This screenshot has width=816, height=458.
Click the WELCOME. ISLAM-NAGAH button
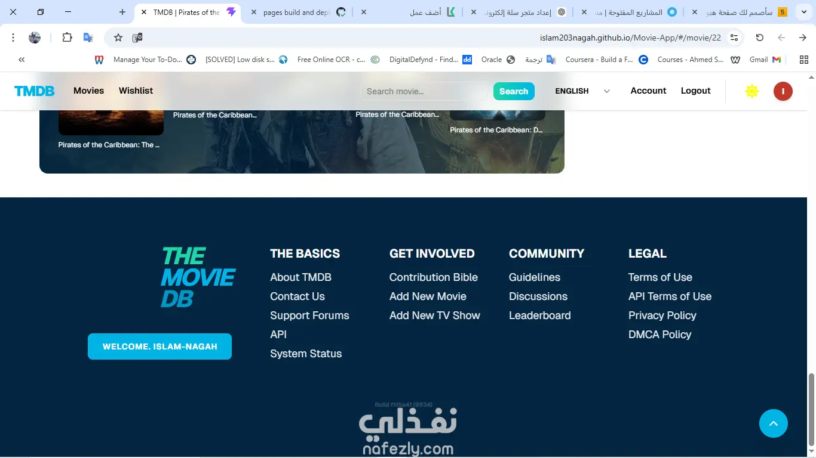point(159,346)
